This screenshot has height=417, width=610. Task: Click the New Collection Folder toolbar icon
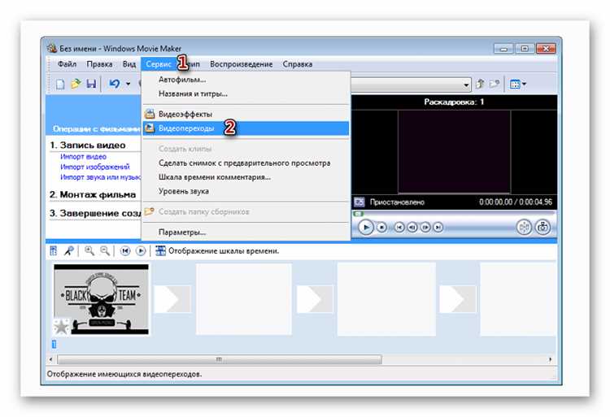pos(495,84)
